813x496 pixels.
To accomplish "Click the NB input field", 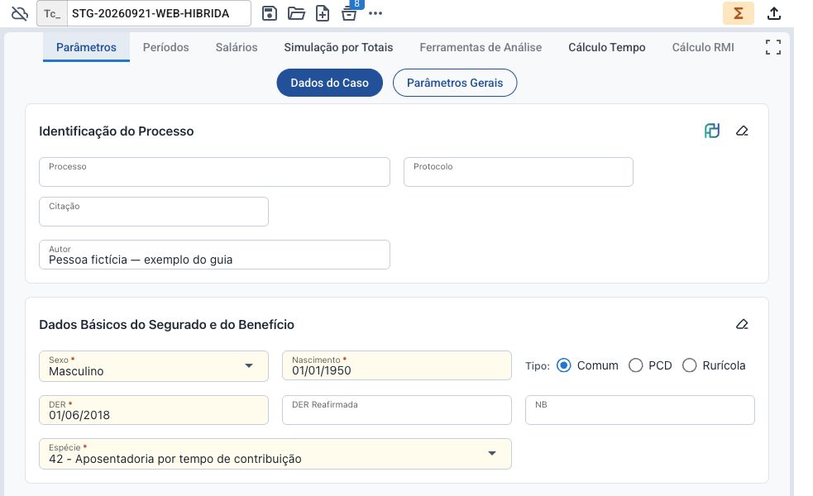I will (640, 410).
